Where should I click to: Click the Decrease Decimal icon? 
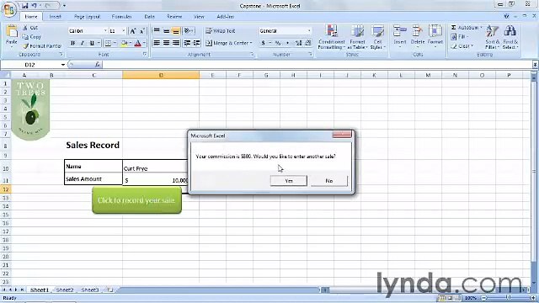(308, 43)
